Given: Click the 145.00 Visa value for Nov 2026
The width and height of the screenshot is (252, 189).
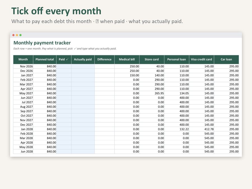Looking at the screenshot, I should click(202, 66).
